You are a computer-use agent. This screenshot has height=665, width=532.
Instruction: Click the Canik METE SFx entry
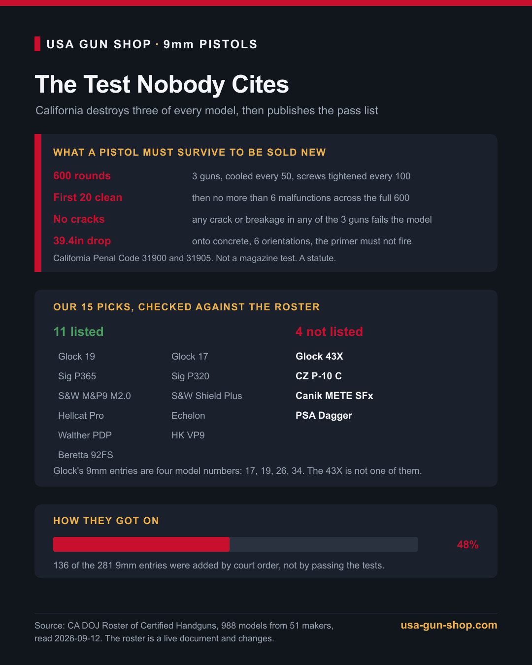coord(334,396)
